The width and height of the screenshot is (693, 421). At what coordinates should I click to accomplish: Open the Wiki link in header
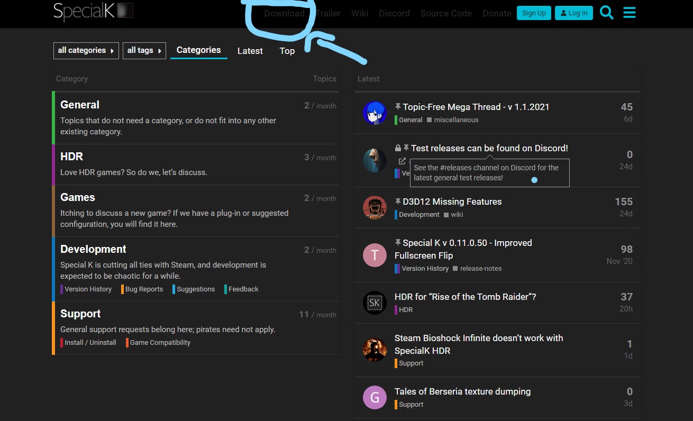pos(359,13)
